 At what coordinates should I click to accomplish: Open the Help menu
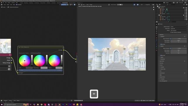point(17,3)
